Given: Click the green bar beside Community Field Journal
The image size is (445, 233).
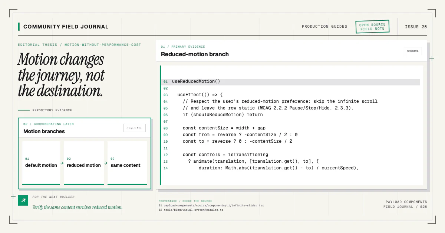Looking at the screenshot, I should pos(19,27).
